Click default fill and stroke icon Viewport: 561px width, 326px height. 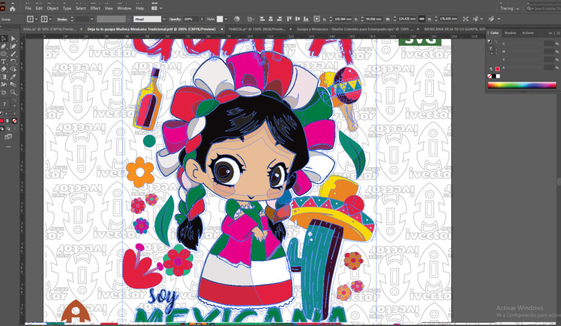(2, 114)
